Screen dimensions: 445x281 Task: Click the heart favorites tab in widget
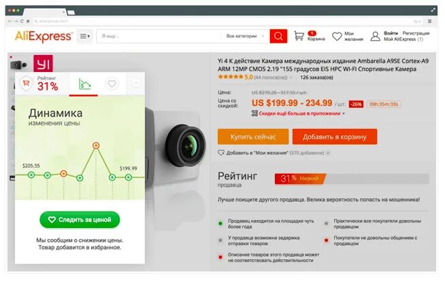[112, 83]
